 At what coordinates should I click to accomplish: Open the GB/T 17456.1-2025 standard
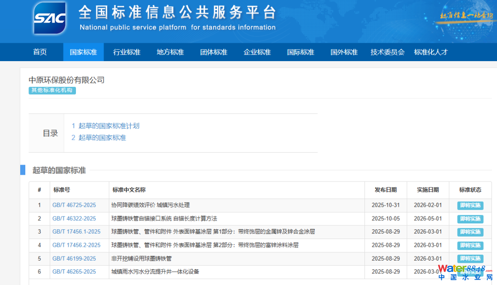point(76,232)
